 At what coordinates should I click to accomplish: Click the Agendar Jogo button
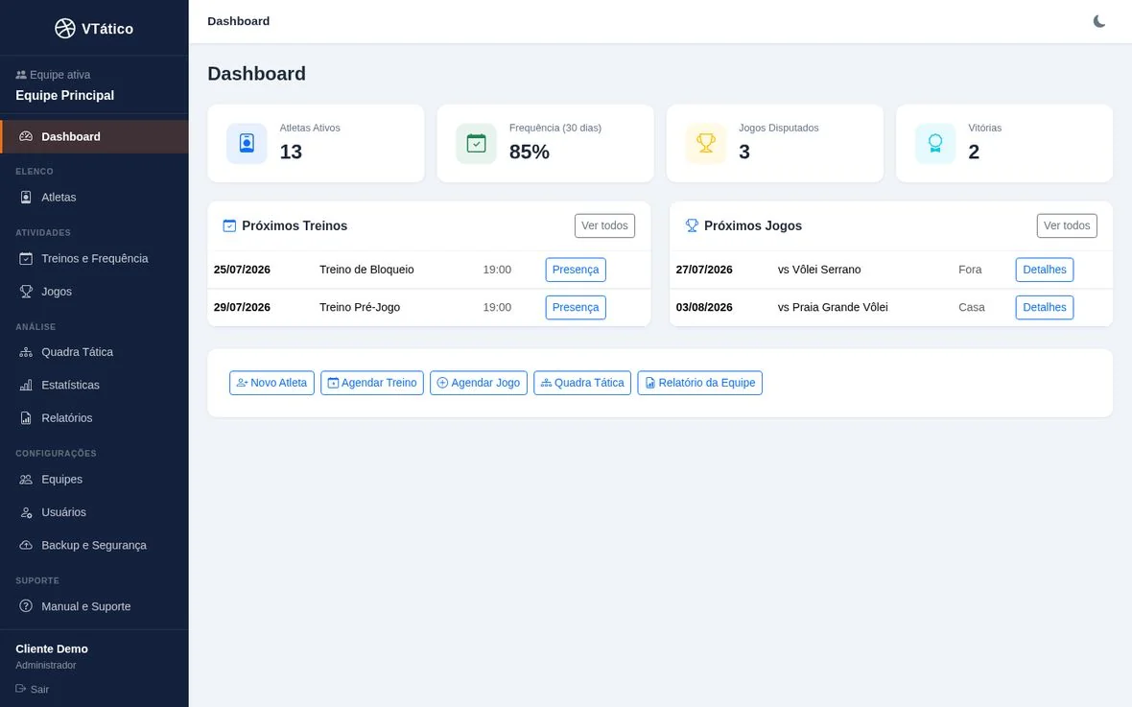click(x=478, y=383)
